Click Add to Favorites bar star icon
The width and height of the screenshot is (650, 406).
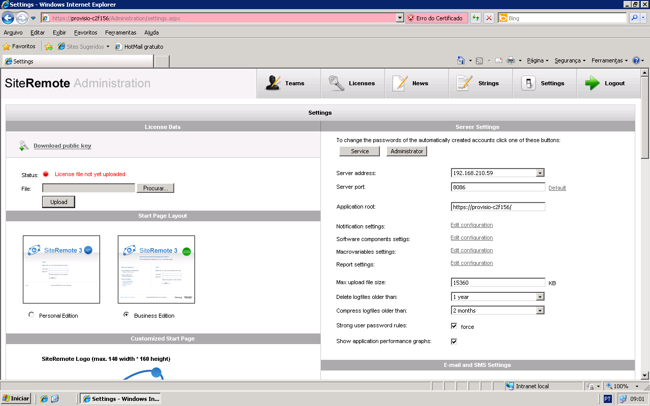click(x=49, y=47)
